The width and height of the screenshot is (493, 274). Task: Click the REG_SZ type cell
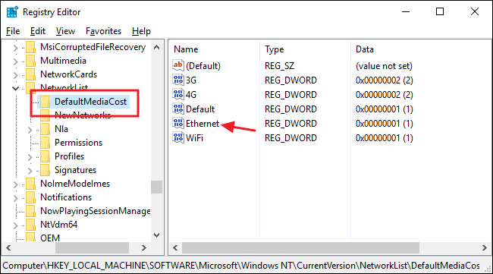[x=280, y=66]
